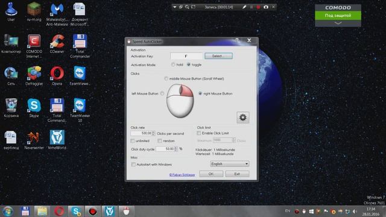Open the Neverwinter desktop shortcut
The width and height of the screenshot is (386, 217).
tap(34, 140)
